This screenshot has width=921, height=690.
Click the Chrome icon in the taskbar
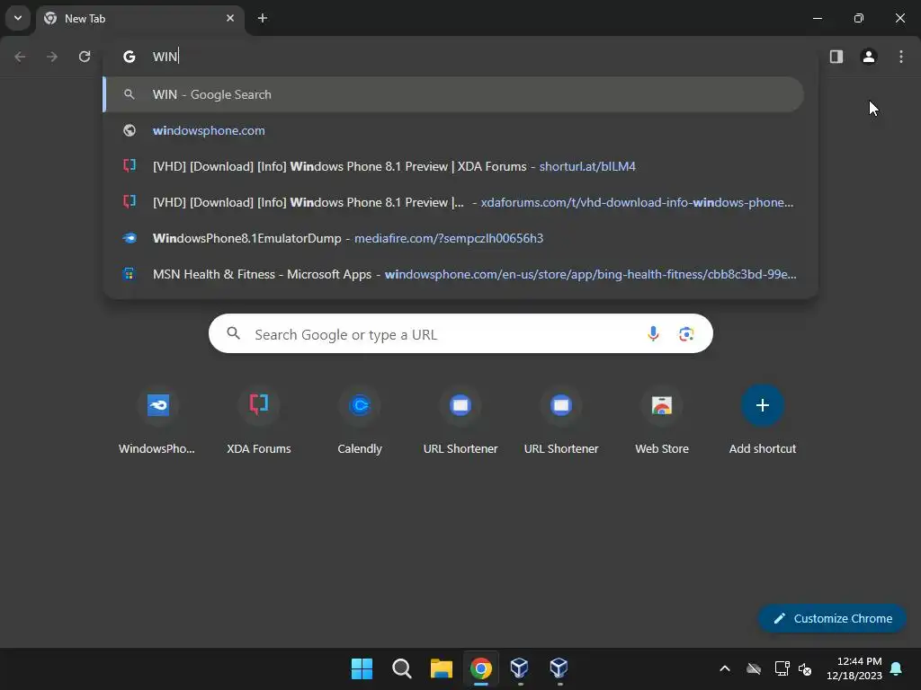click(x=481, y=668)
